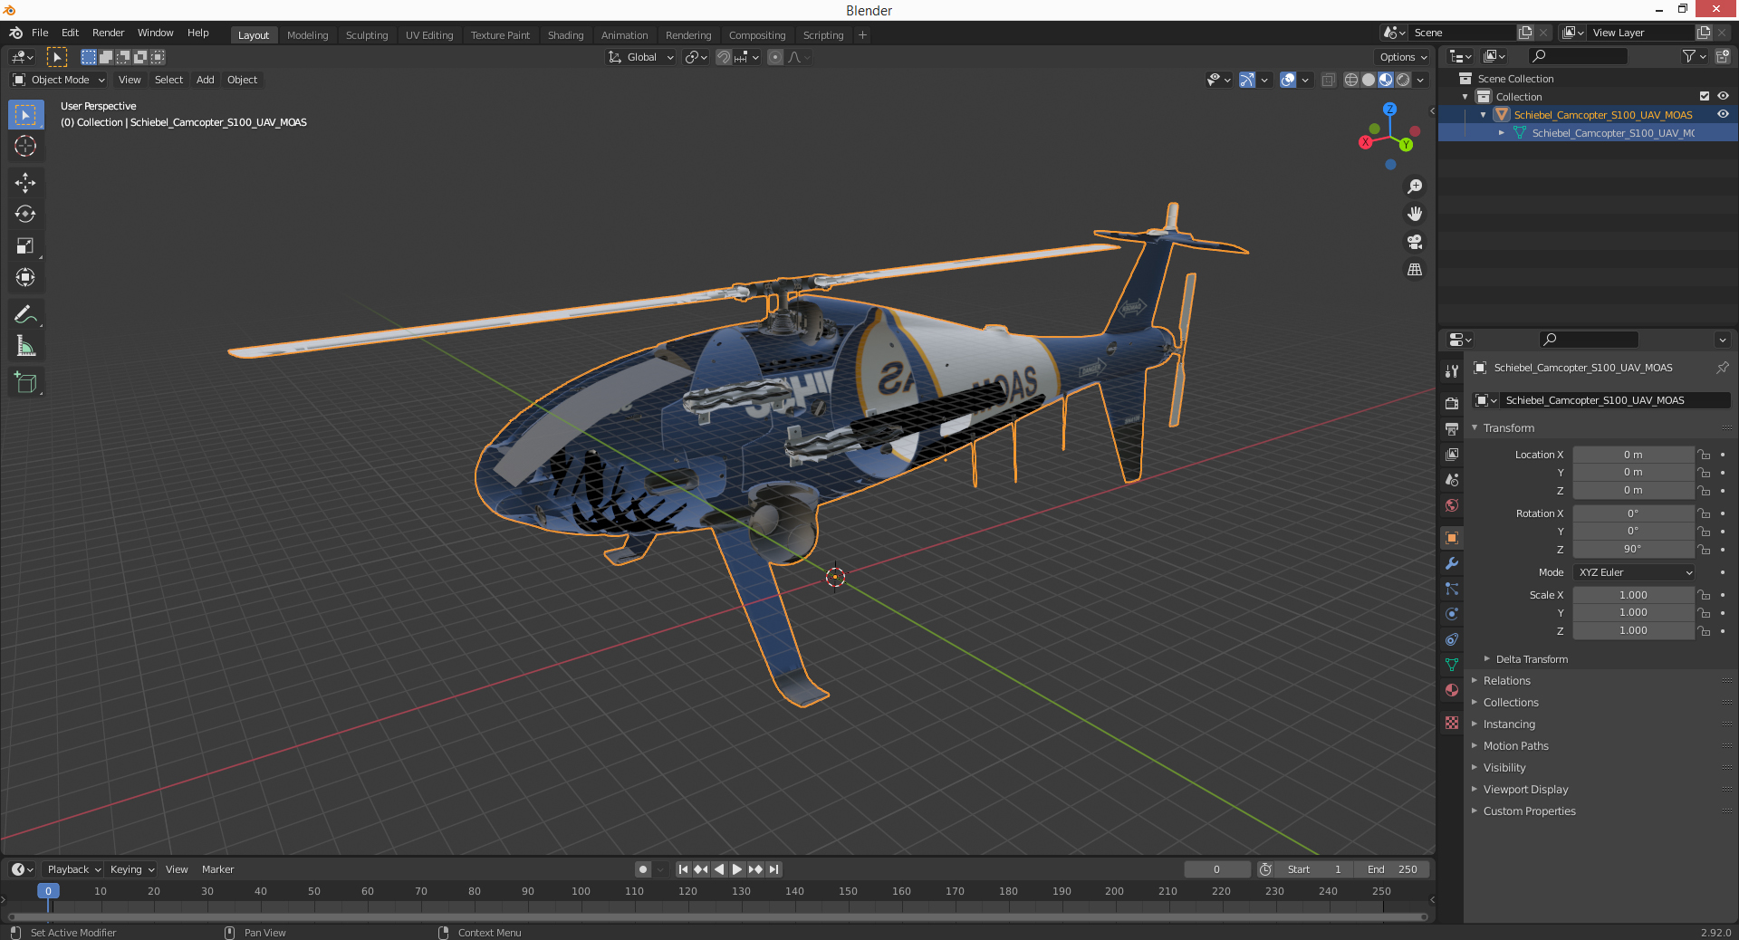The height and width of the screenshot is (940, 1739).
Task: Open the Global transform orientation dropdown
Action: [641, 57]
